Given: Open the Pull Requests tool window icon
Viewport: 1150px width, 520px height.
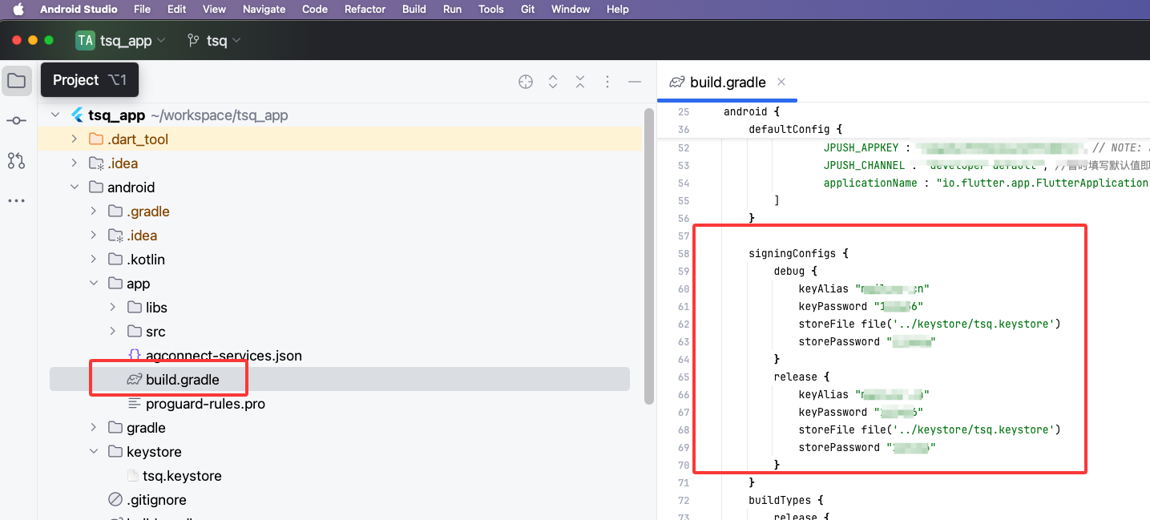Looking at the screenshot, I should coord(17,161).
